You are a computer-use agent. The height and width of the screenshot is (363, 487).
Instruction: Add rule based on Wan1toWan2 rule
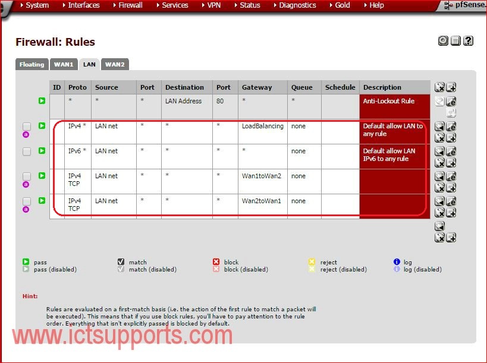[451, 187]
